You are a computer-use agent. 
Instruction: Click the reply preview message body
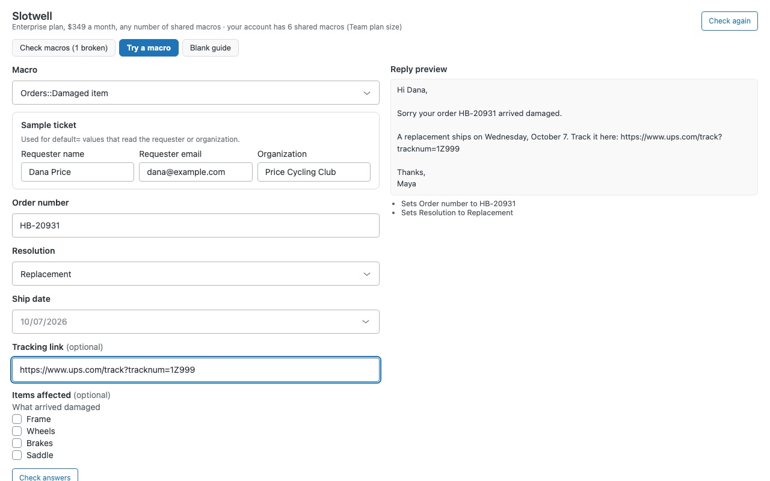point(574,137)
